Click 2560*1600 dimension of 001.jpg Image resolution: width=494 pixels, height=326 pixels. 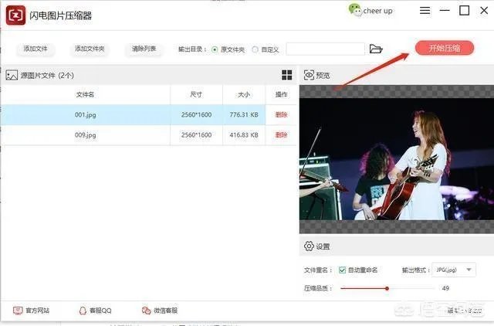tap(196, 115)
